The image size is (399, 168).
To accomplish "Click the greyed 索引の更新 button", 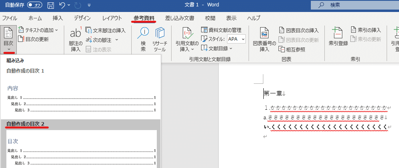I will point(366,39).
